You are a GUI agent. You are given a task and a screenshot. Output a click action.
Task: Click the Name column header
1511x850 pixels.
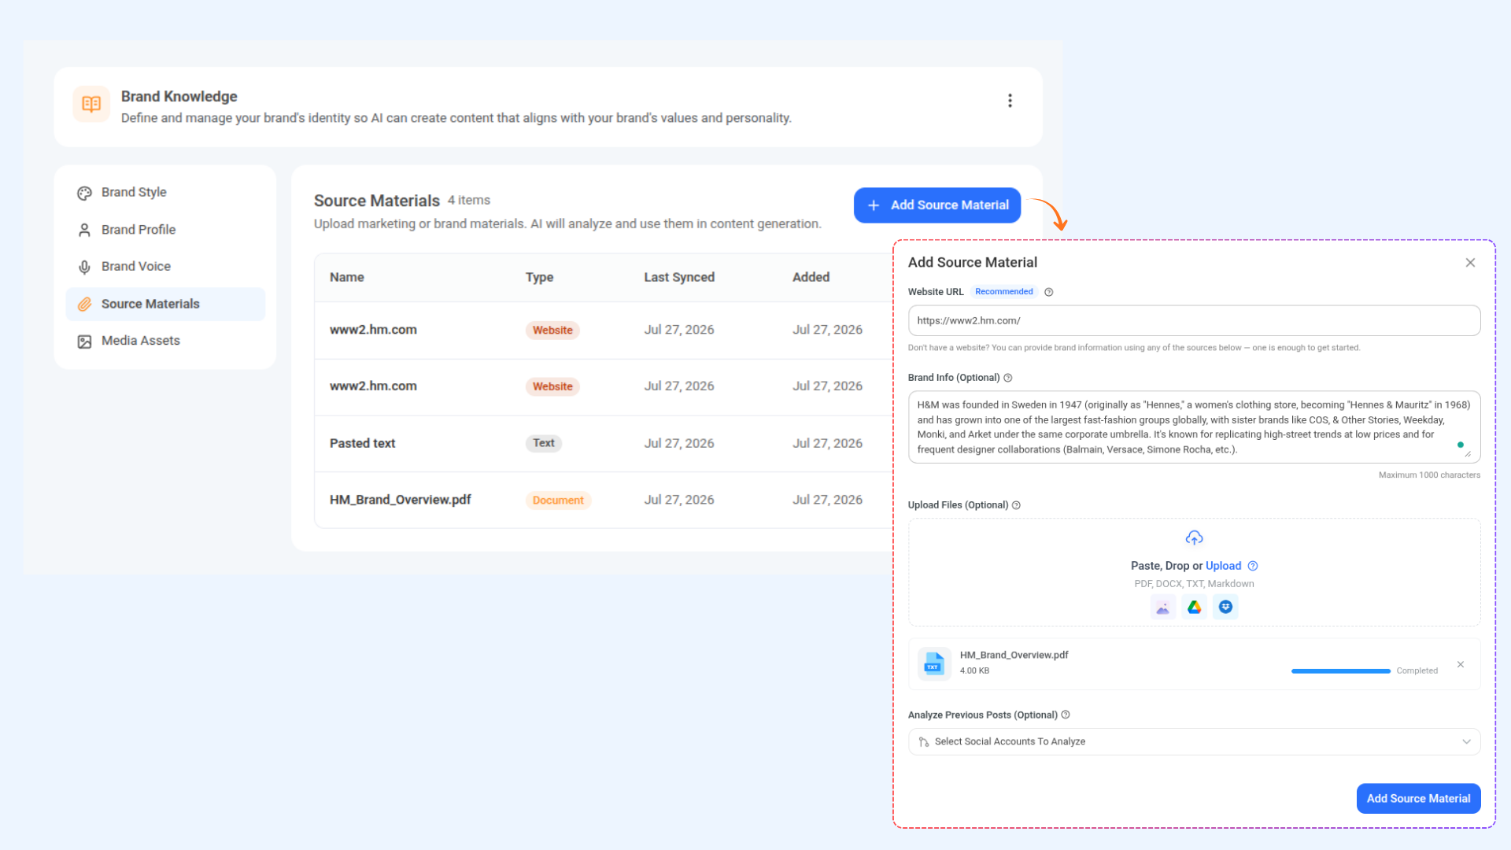point(347,277)
